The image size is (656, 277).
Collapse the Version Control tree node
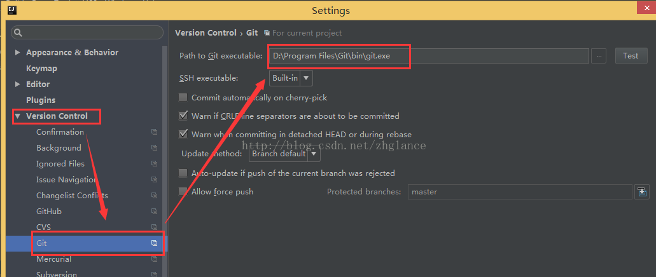(x=18, y=116)
